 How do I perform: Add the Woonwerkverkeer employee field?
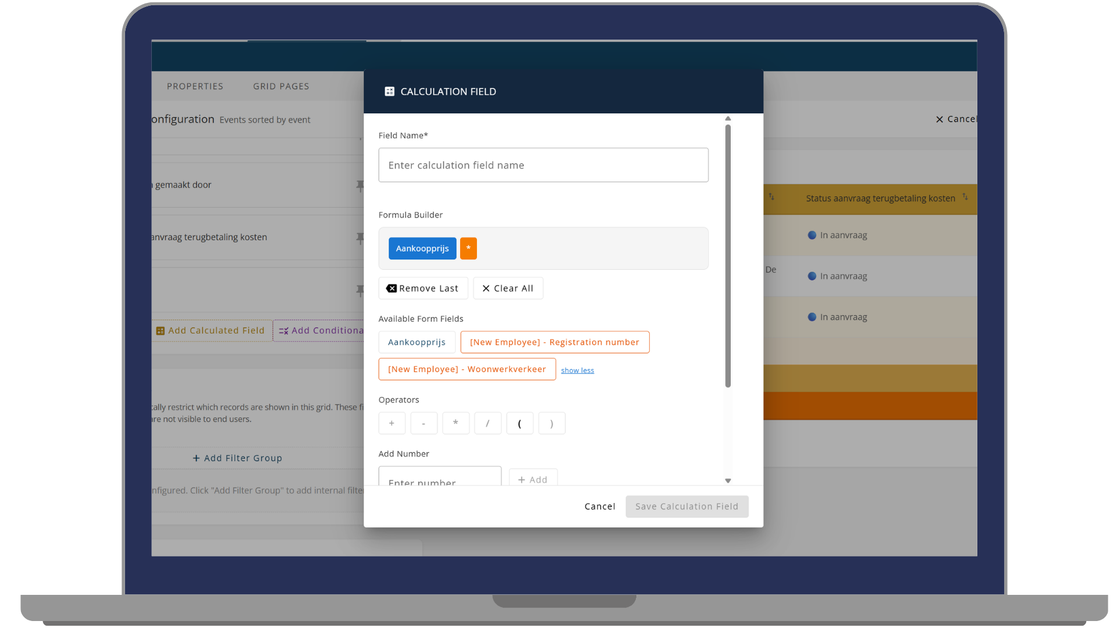click(467, 369)
